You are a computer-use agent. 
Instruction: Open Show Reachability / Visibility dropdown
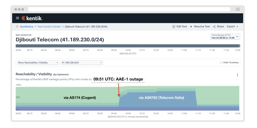[38, 63]
